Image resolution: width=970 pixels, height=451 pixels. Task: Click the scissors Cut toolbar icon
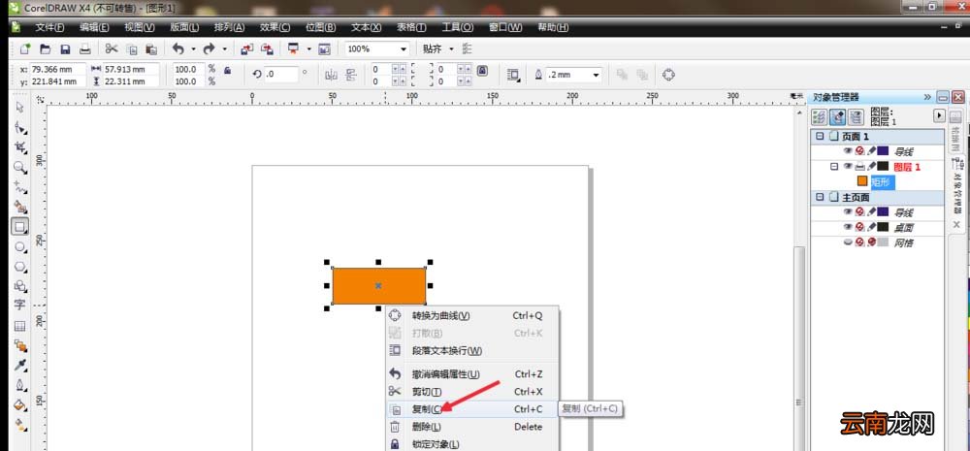(x=112, y=48)
